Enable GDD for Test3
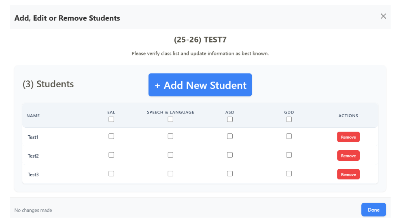This screenshot has width=399, height=221. click(289, 173)
